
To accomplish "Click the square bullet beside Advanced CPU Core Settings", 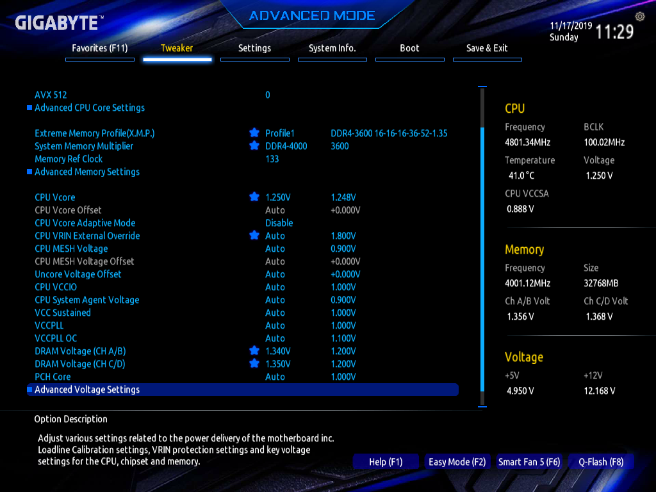I will [x=29, y=108].
